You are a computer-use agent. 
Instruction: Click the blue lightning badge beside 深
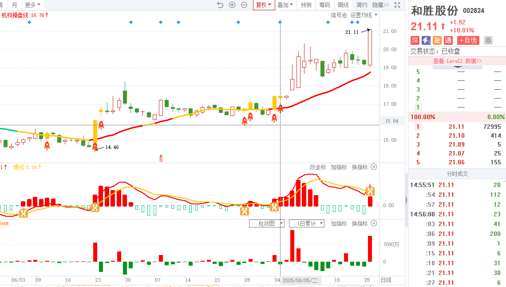pos(426,40)
